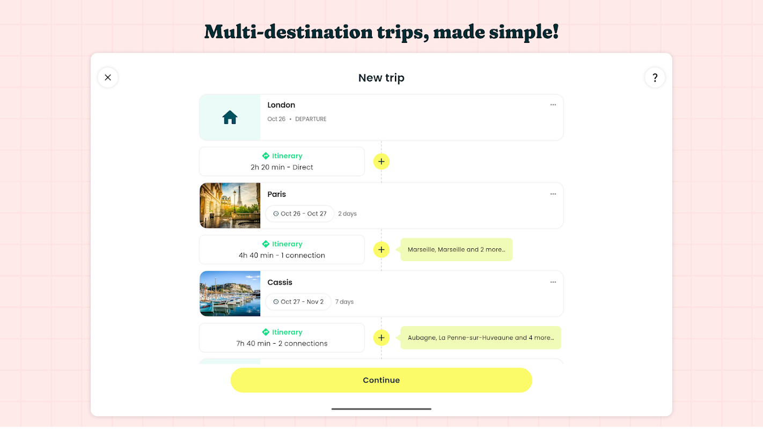This screenshot has height=429, width=763.
Task: Click the itinerary icon on the 7h 40 min card
Action: [266, 332]
